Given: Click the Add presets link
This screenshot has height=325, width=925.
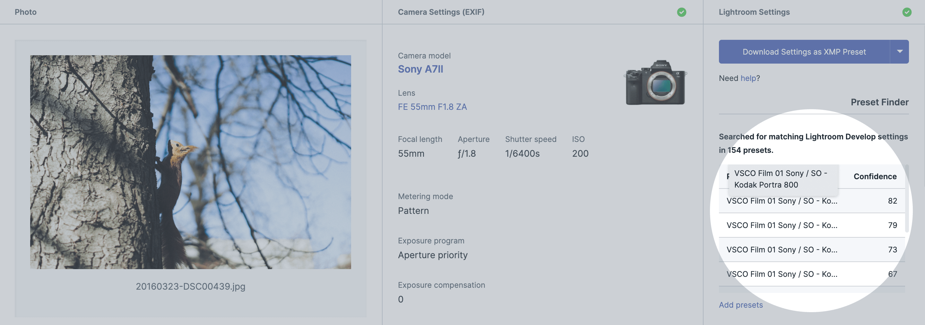Looking at the screenshot, I should pyautogui.click(x=741, y=305).
